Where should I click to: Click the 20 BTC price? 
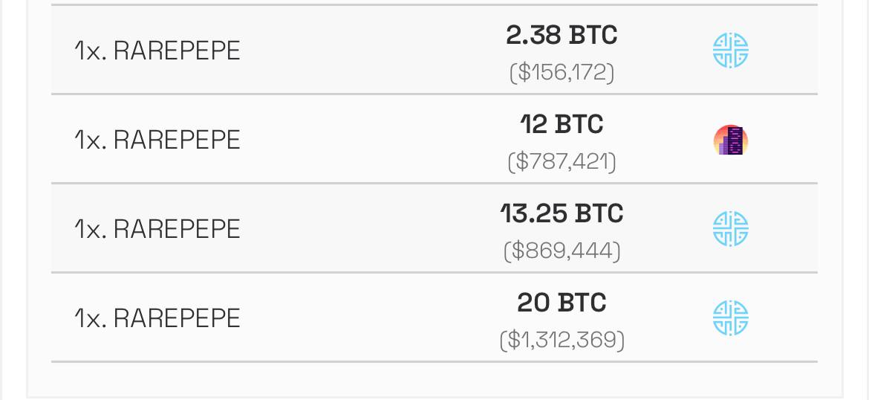(562, 303)
